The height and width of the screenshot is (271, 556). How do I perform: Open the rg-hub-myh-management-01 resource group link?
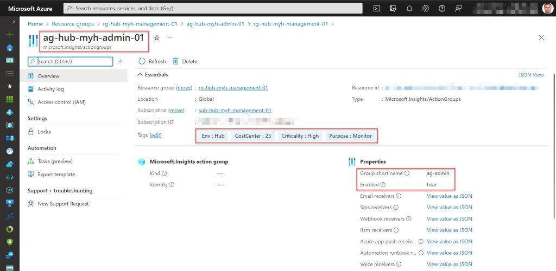(233, 88)
